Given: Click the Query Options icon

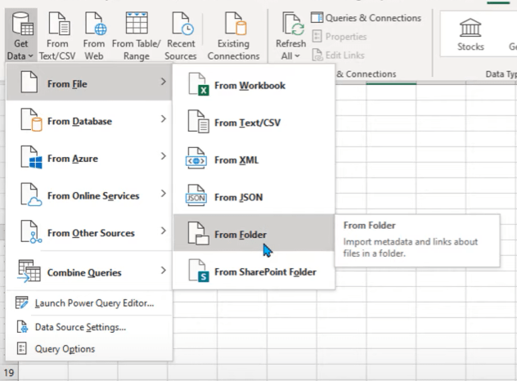Looking at the screenshot, I should (22, 348).
